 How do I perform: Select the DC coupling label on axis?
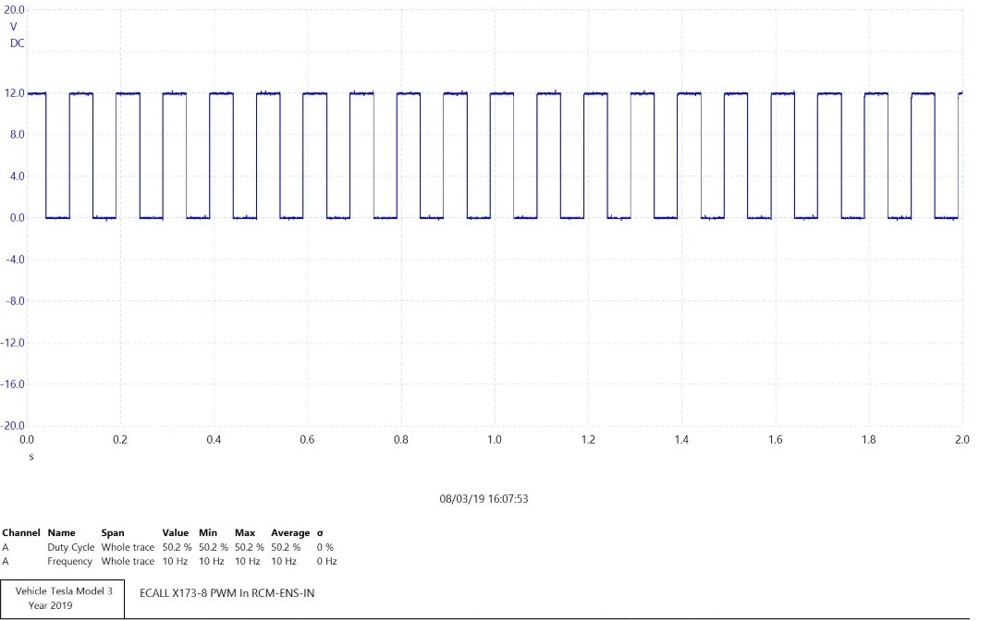point(17,43)
